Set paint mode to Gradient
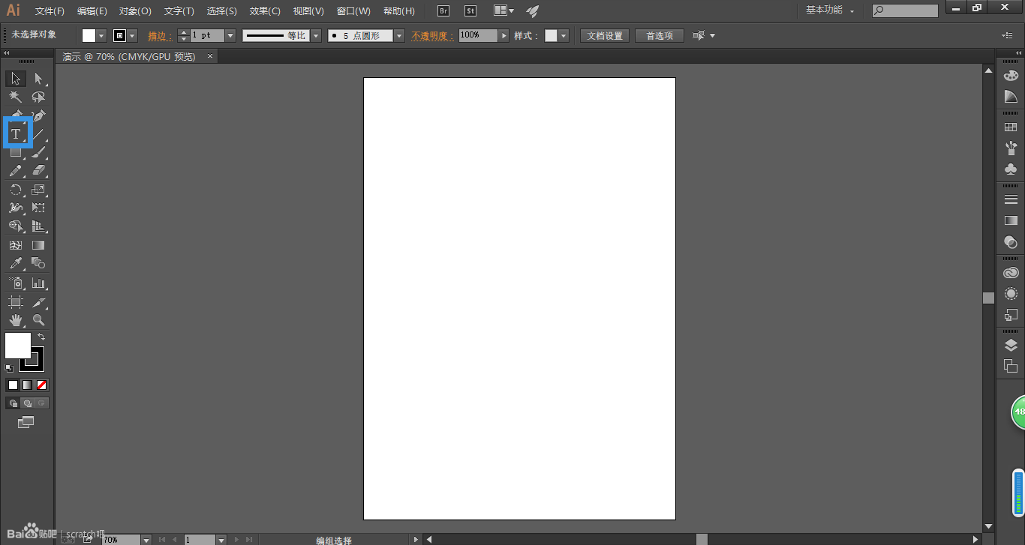The height and width of the screenshot is (545, 1025). tap(27, 385)
